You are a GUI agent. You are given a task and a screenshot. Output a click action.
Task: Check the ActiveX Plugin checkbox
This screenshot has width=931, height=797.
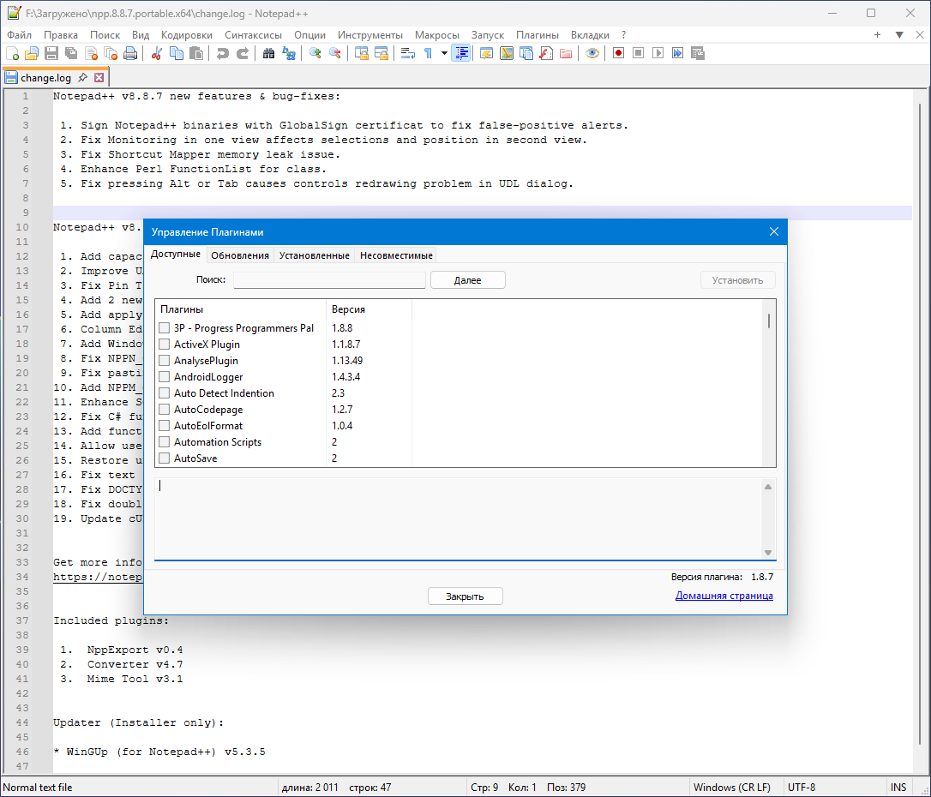[x=165, y=345]
